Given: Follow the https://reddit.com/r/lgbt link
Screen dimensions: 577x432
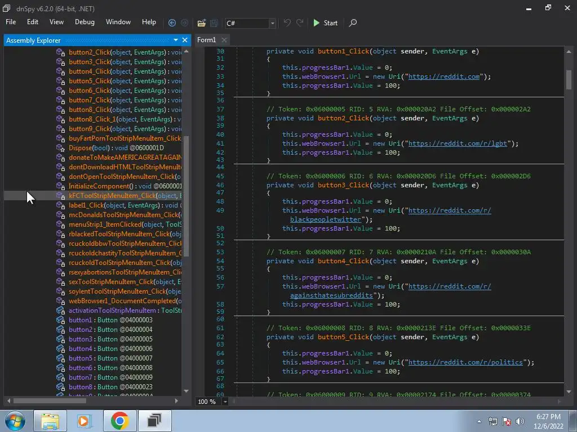Looking at the screenshot, I should tap(458, 143).
